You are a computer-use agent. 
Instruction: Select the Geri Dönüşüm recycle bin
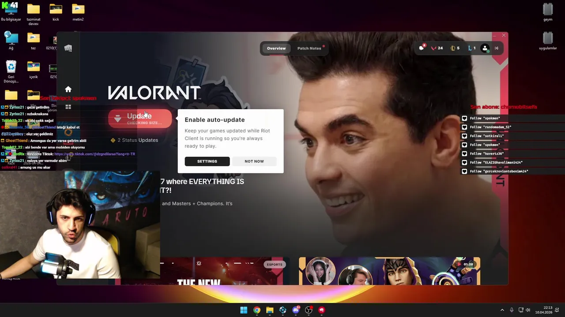point(11,71)
